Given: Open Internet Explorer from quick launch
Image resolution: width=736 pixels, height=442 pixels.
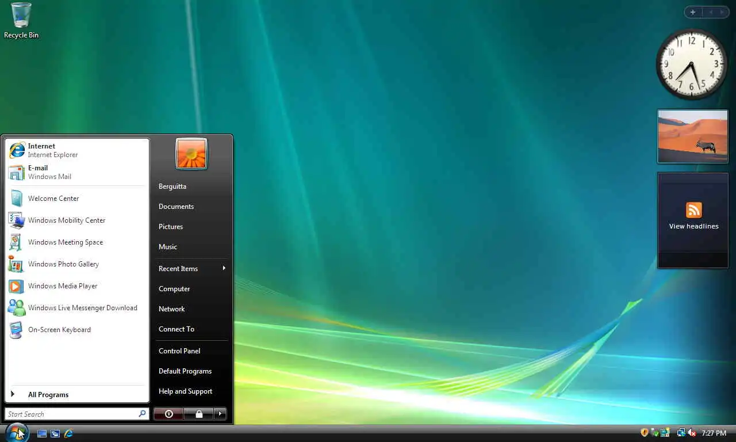Looking at the screenshot, I should point(68,433).
